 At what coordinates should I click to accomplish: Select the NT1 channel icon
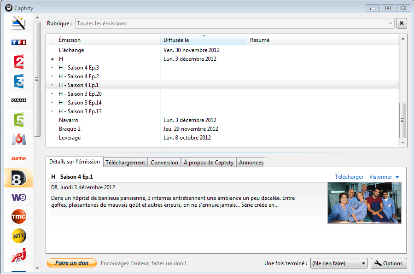coord(19,236)
